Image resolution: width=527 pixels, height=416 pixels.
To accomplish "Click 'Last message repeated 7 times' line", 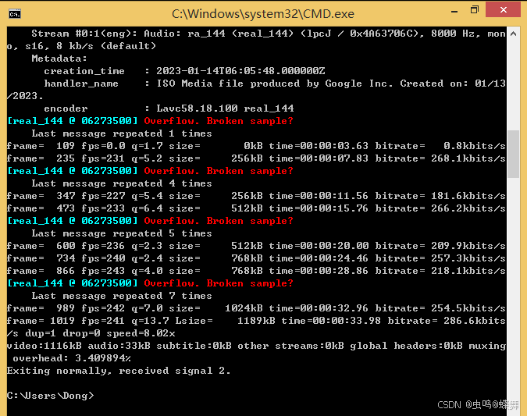I will (x=122, y=296).
